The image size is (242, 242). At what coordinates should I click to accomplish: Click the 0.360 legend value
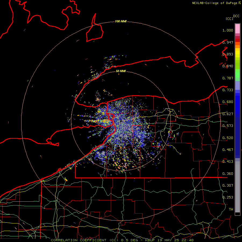(x=228, y=174)
